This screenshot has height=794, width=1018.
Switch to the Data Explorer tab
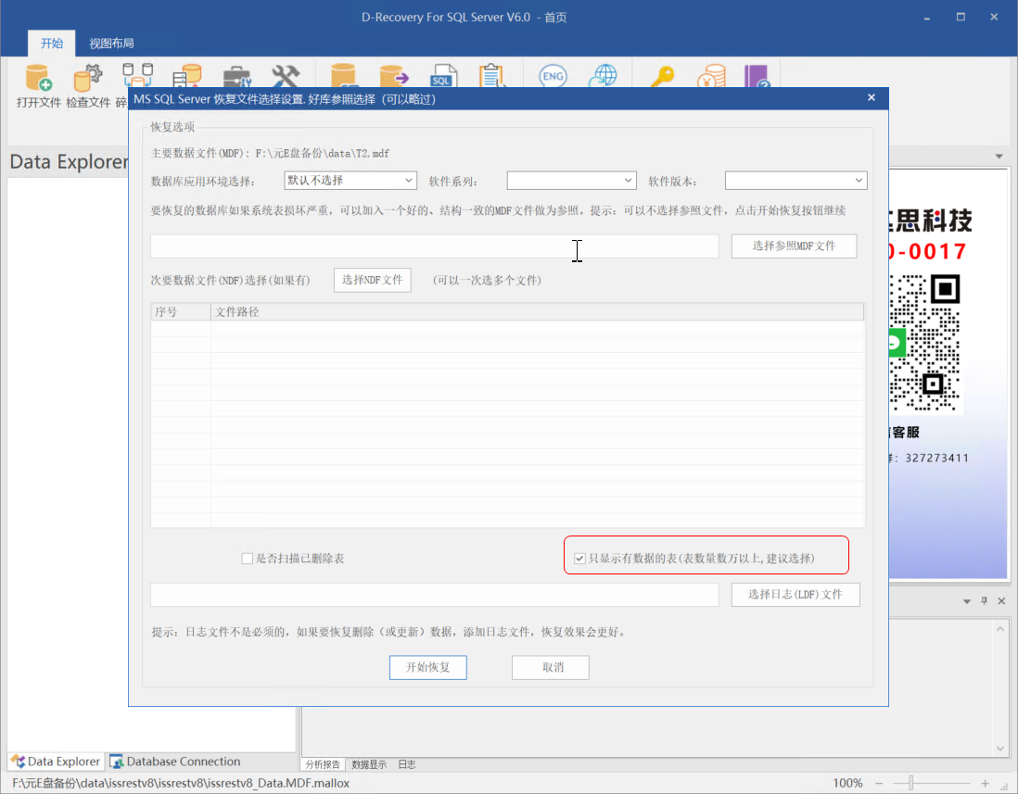tap(56, 761)
